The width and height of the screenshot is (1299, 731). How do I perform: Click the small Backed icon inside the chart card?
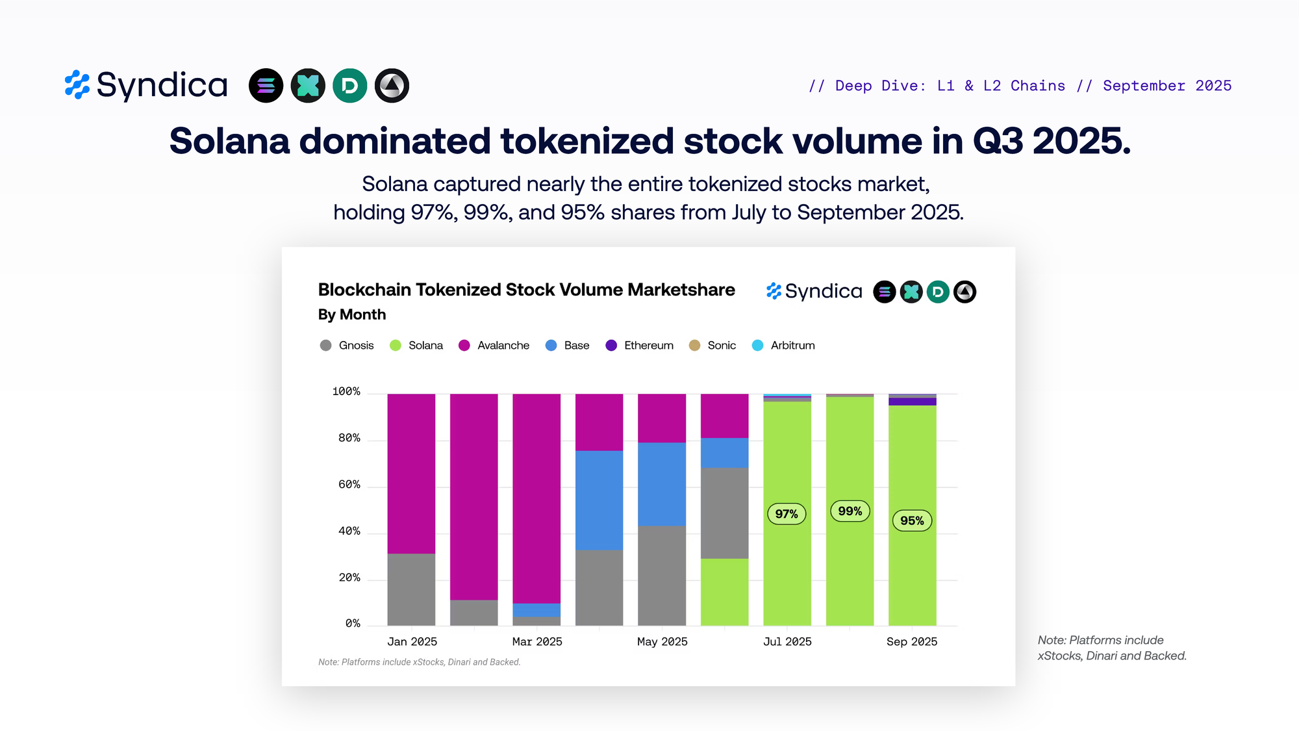[965, 292]
